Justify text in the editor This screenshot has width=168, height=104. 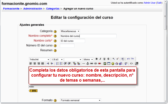coord(43,63)
